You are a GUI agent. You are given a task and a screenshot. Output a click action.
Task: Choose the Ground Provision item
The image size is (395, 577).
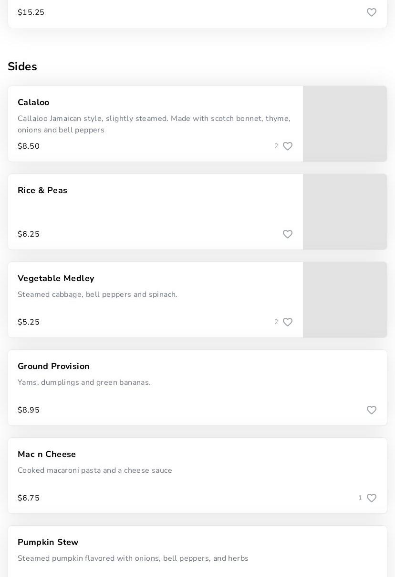coord(53,366)
